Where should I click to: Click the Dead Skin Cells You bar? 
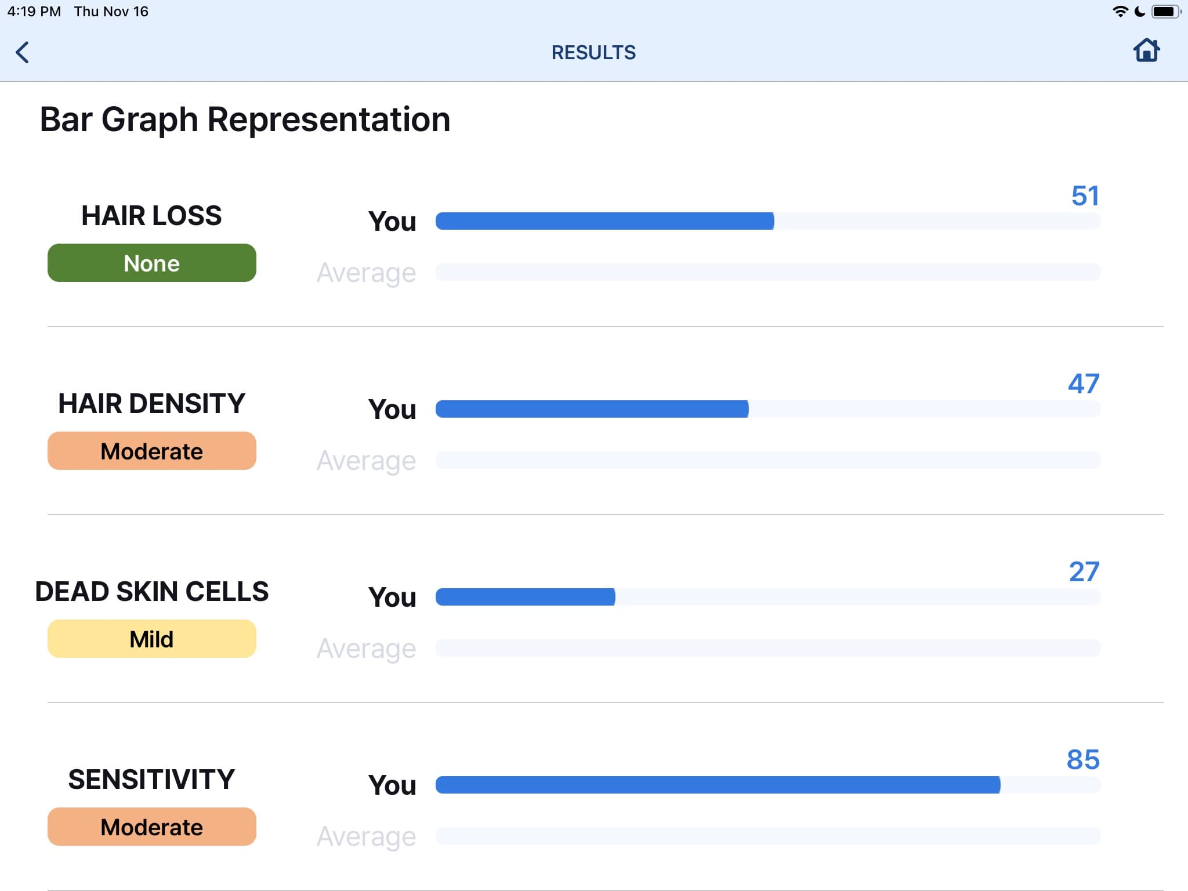[767, 597]
